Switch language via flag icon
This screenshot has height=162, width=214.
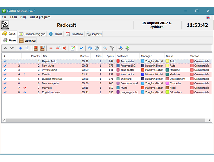(208, 17)
